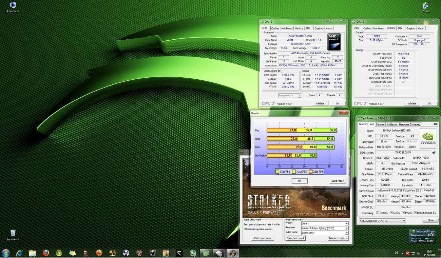
Task: Click the Show desktop strip at taskbar end
Action: point(439,253)
